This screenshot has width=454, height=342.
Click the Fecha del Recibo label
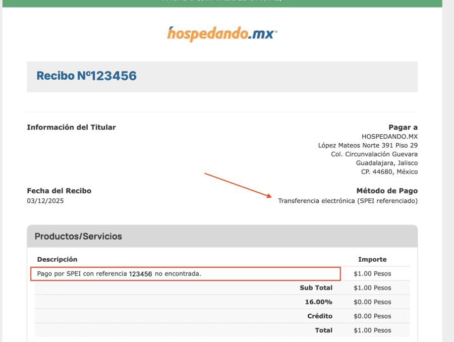point(59,191)
